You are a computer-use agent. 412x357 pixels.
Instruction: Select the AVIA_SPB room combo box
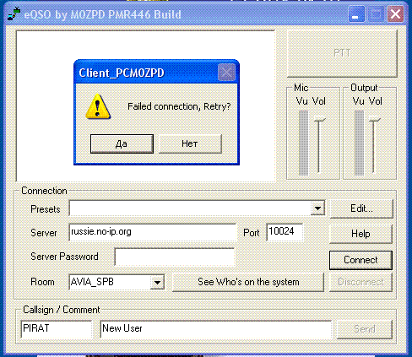pos(117,282)
